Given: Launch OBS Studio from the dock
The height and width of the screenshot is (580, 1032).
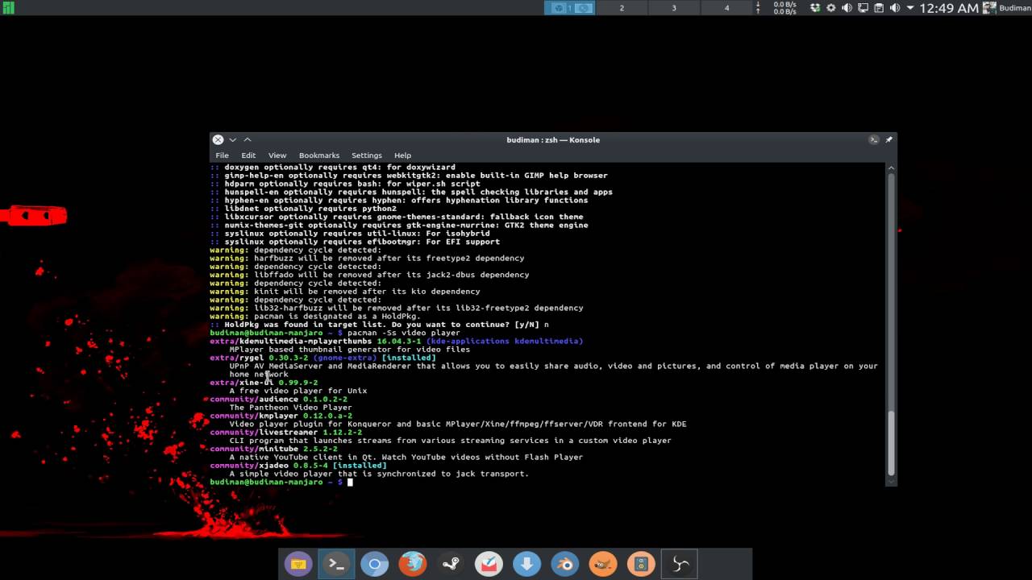Looking at the screenshot, I should coord(679,565).
